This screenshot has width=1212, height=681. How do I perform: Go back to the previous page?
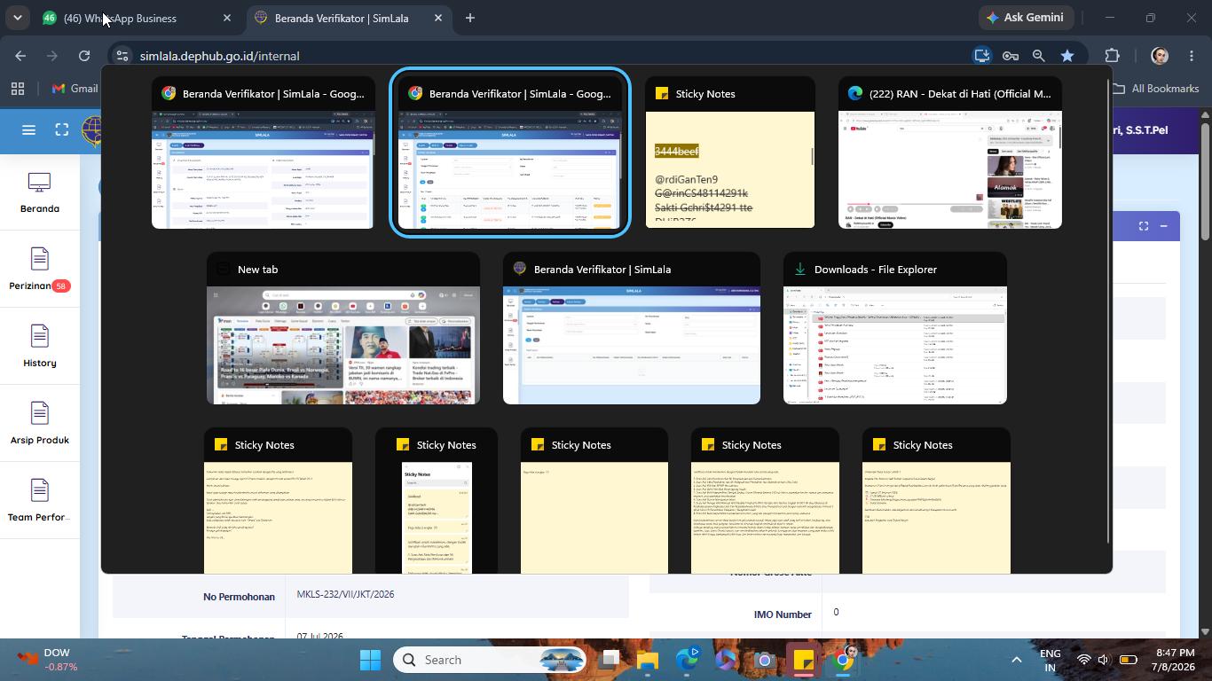point(20,56)
